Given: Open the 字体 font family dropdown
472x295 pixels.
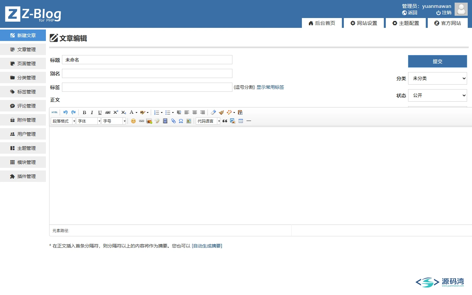Looking at the screenshot, I should point(88,121).
